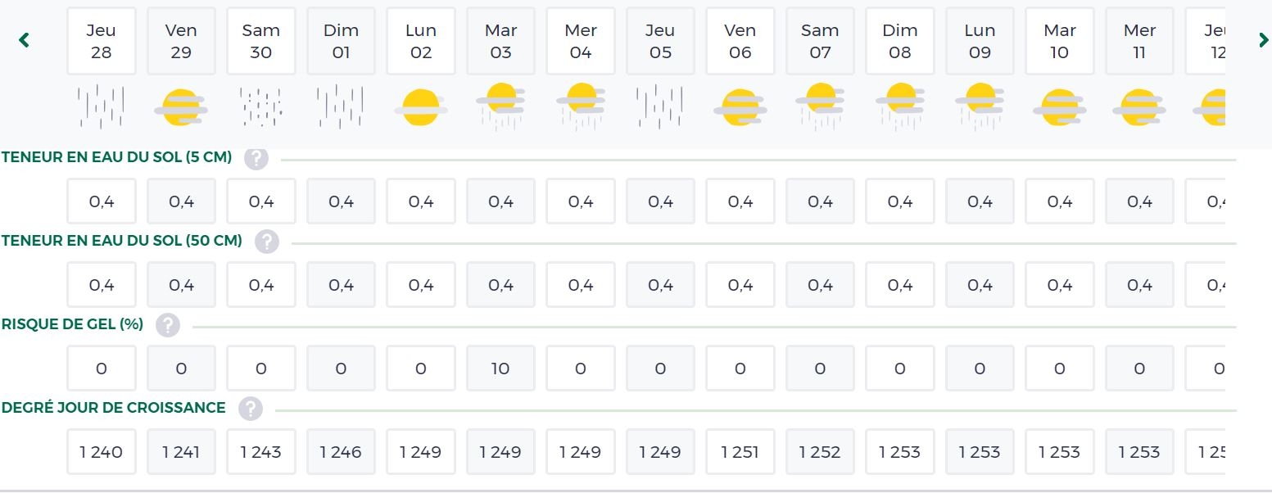This screenshot has height=493, width=1272.
Task: Click growing degree day value 1 252
Action: pyautogui.click(x=820, y=452)
